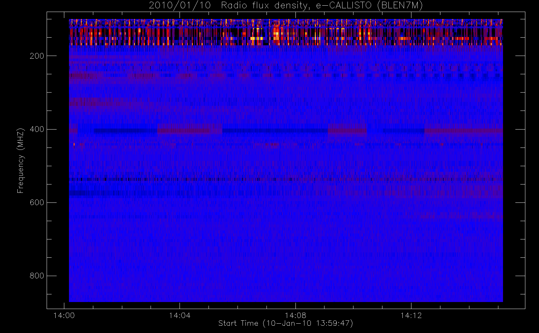Click the 14:04 time tick label
Viewport: 539px width, 333px height.
click(180, 315)
